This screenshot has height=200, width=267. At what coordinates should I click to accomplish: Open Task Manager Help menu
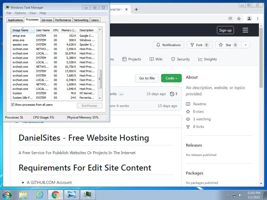pos(43,13)
